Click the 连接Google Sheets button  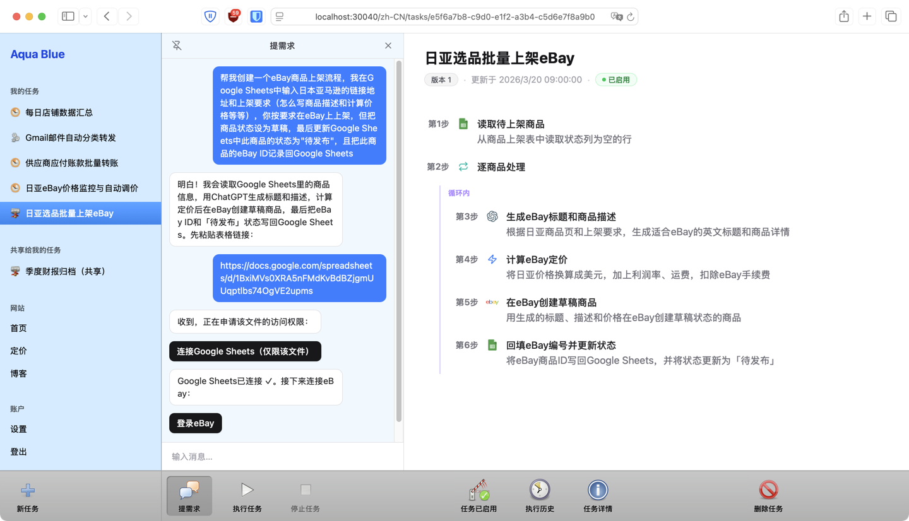(x=245, y=350)
